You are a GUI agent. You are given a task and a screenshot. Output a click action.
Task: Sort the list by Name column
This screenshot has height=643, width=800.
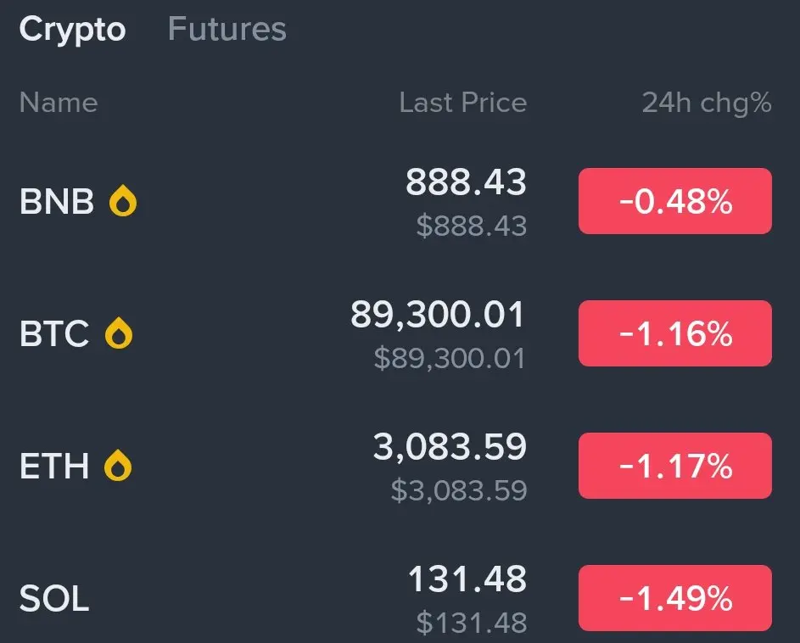[58, 103]
